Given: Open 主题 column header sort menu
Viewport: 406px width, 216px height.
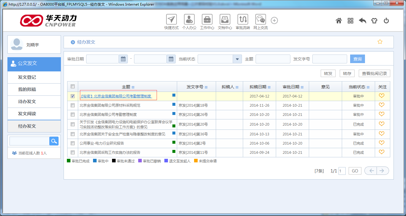Looking at the screenshot, I should pyautogui.click(x=133, y=87).
